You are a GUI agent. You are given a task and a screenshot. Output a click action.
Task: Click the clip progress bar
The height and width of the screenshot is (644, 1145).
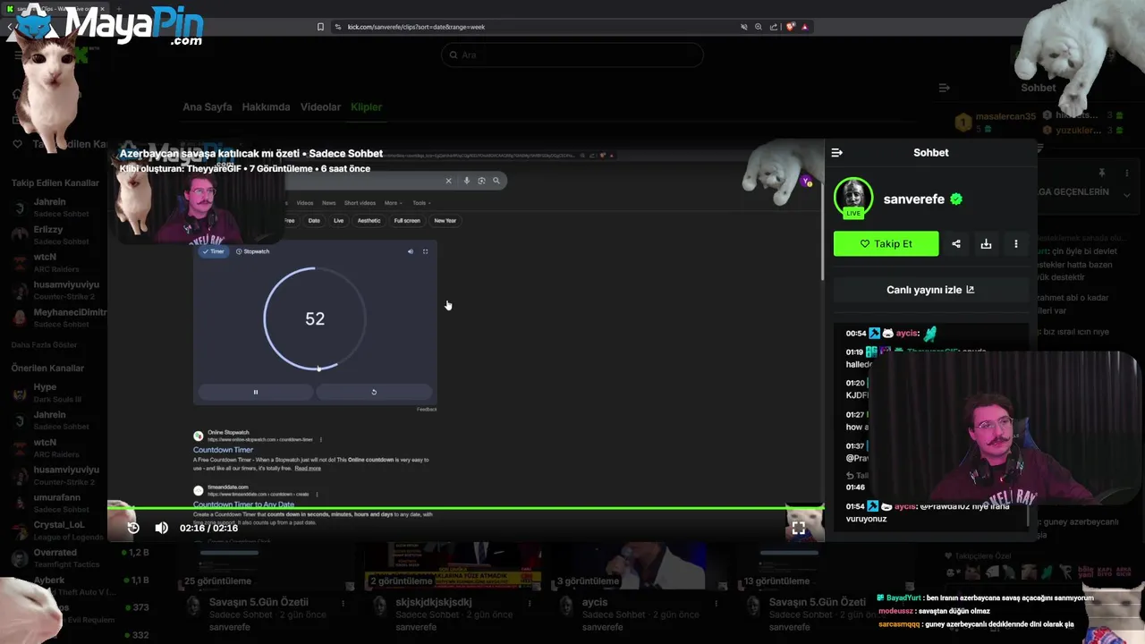(465, 508)
